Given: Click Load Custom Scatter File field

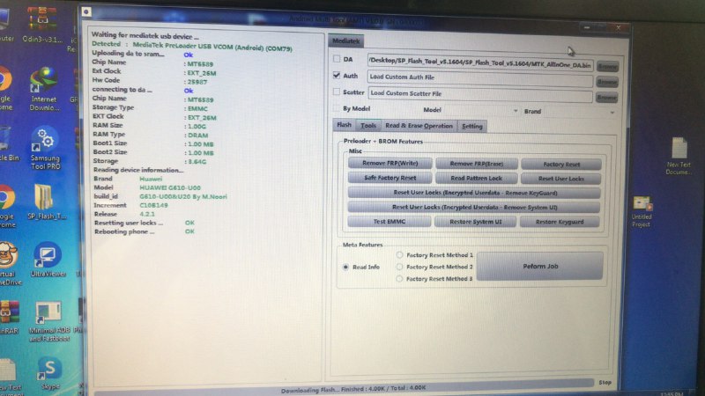Looking at the screenshot, I should click(480, 94).
